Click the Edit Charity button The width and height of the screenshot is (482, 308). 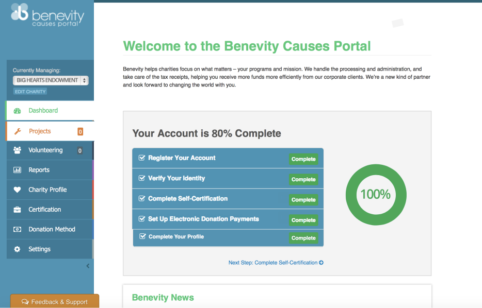pyautogui.click(x=29, y=91)
